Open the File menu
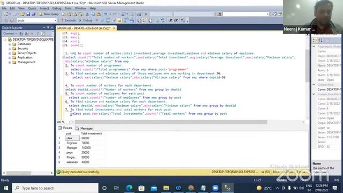This screenshot has height=193, width=343. (4, 8)
